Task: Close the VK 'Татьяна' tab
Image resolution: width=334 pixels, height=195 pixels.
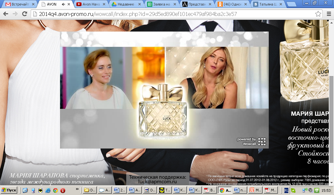Action: (281, 4)
